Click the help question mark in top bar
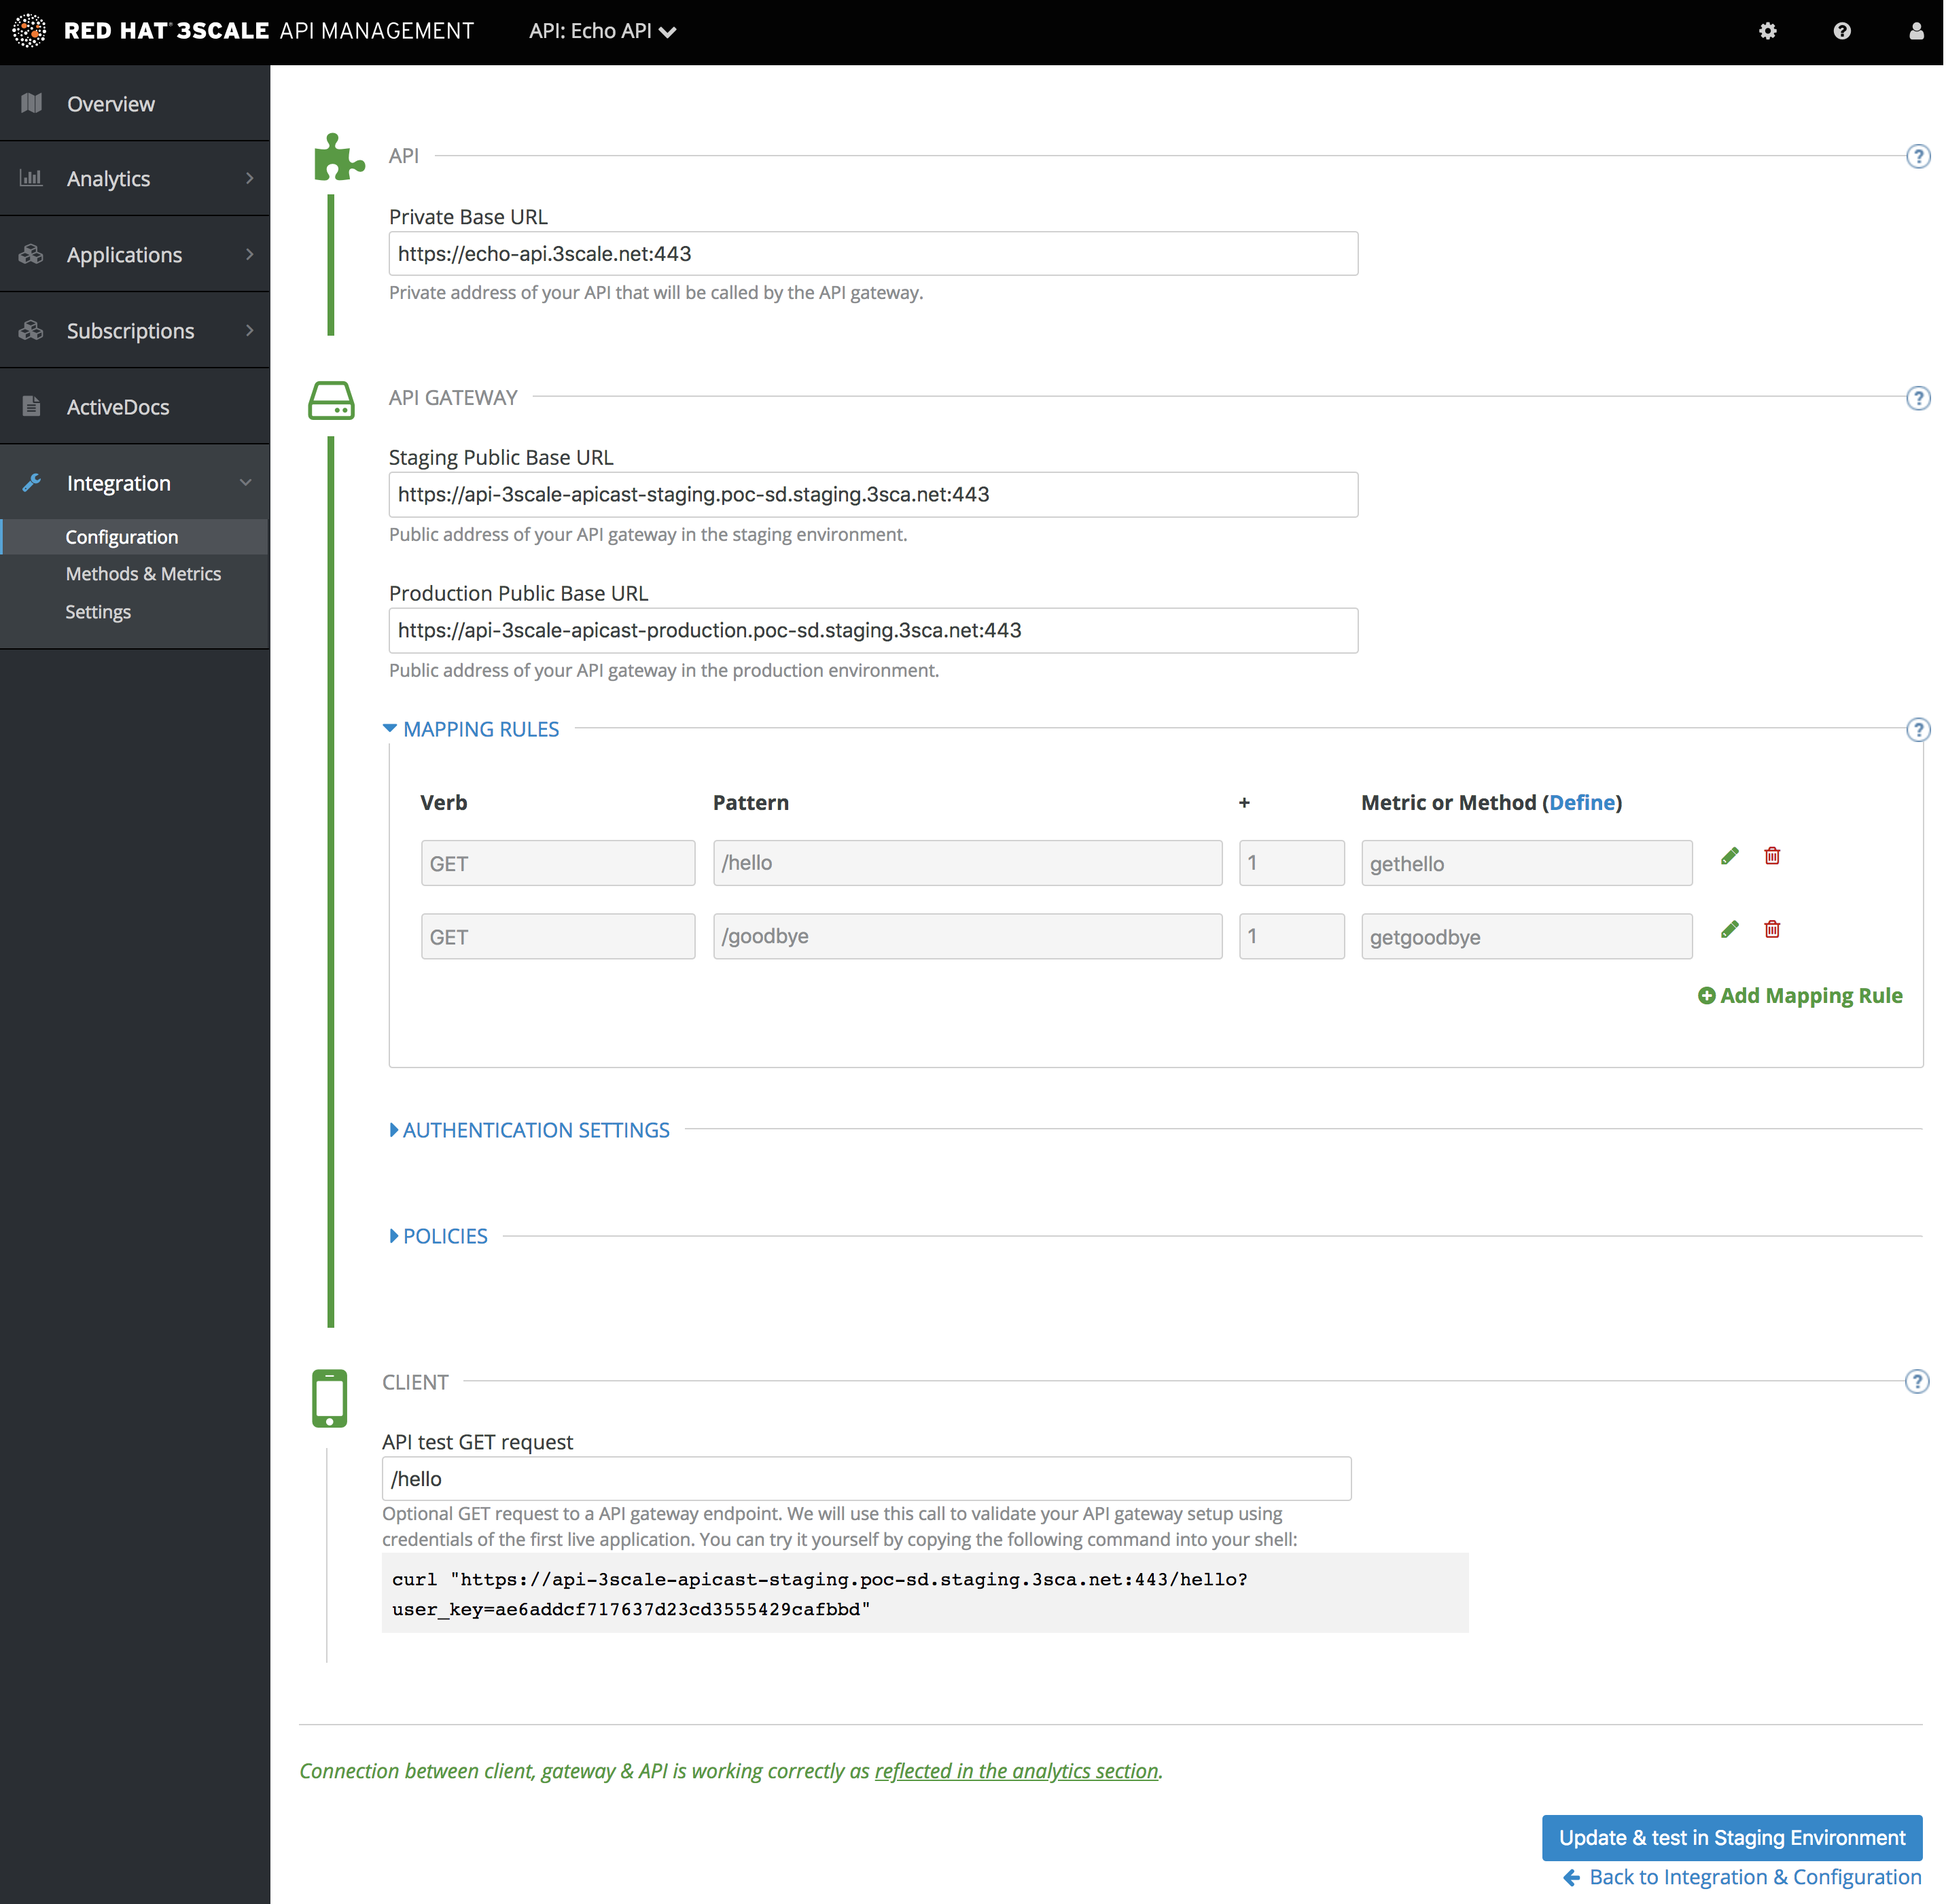 point(1841,31)
